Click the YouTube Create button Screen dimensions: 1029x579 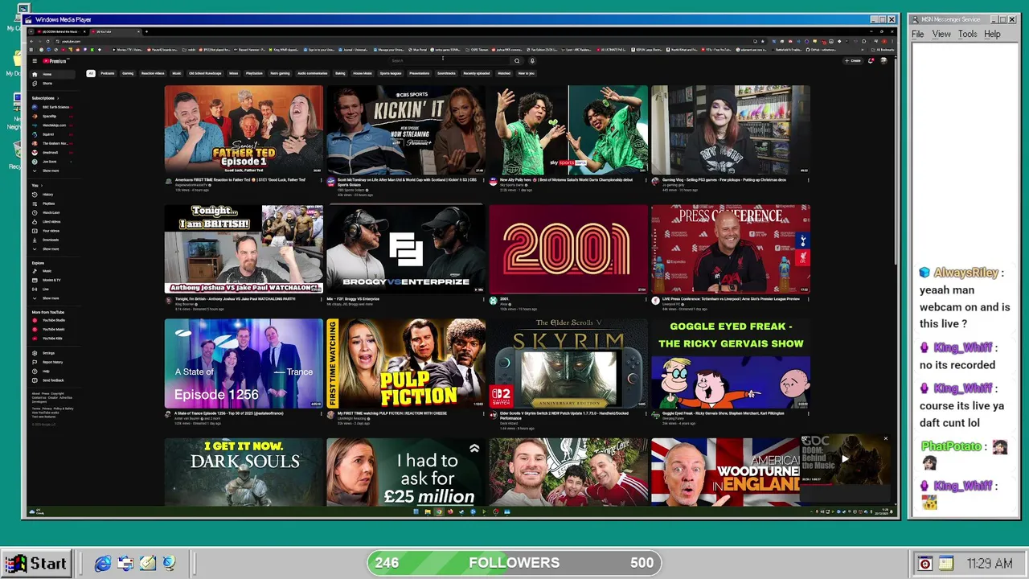854,61
